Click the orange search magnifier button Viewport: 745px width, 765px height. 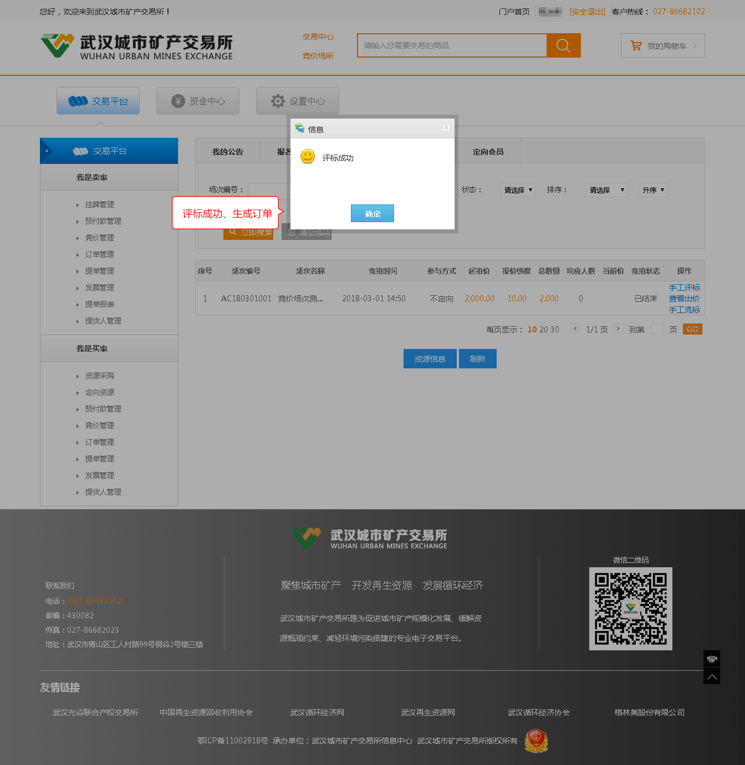pyautogui.click(x=563, y=45)
